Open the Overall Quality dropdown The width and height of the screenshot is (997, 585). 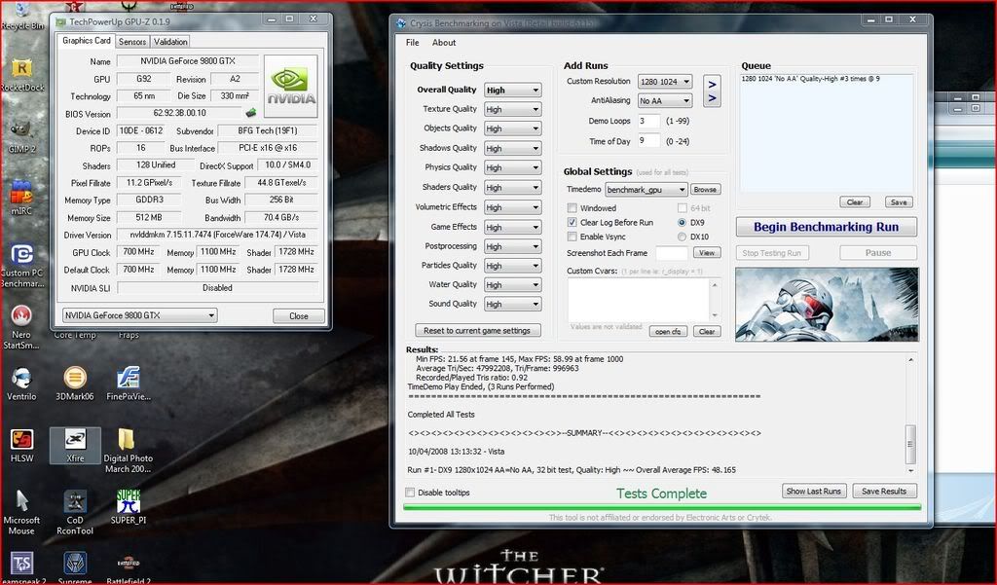tap(512, 91)
